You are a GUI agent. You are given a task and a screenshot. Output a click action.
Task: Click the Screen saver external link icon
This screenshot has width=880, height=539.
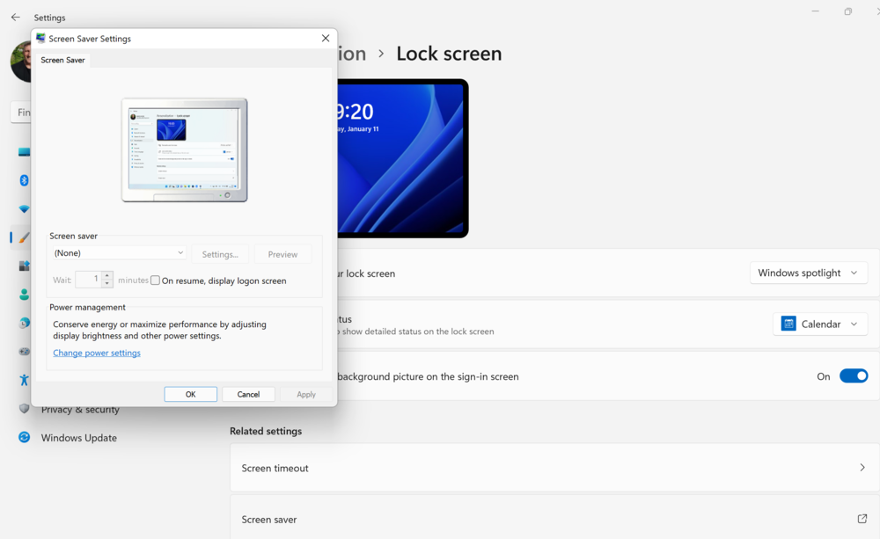(x=862, y=519)
